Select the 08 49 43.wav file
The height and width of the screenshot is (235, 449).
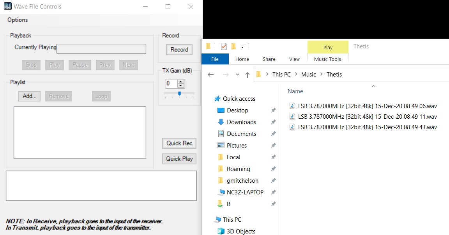pos(367,127)
